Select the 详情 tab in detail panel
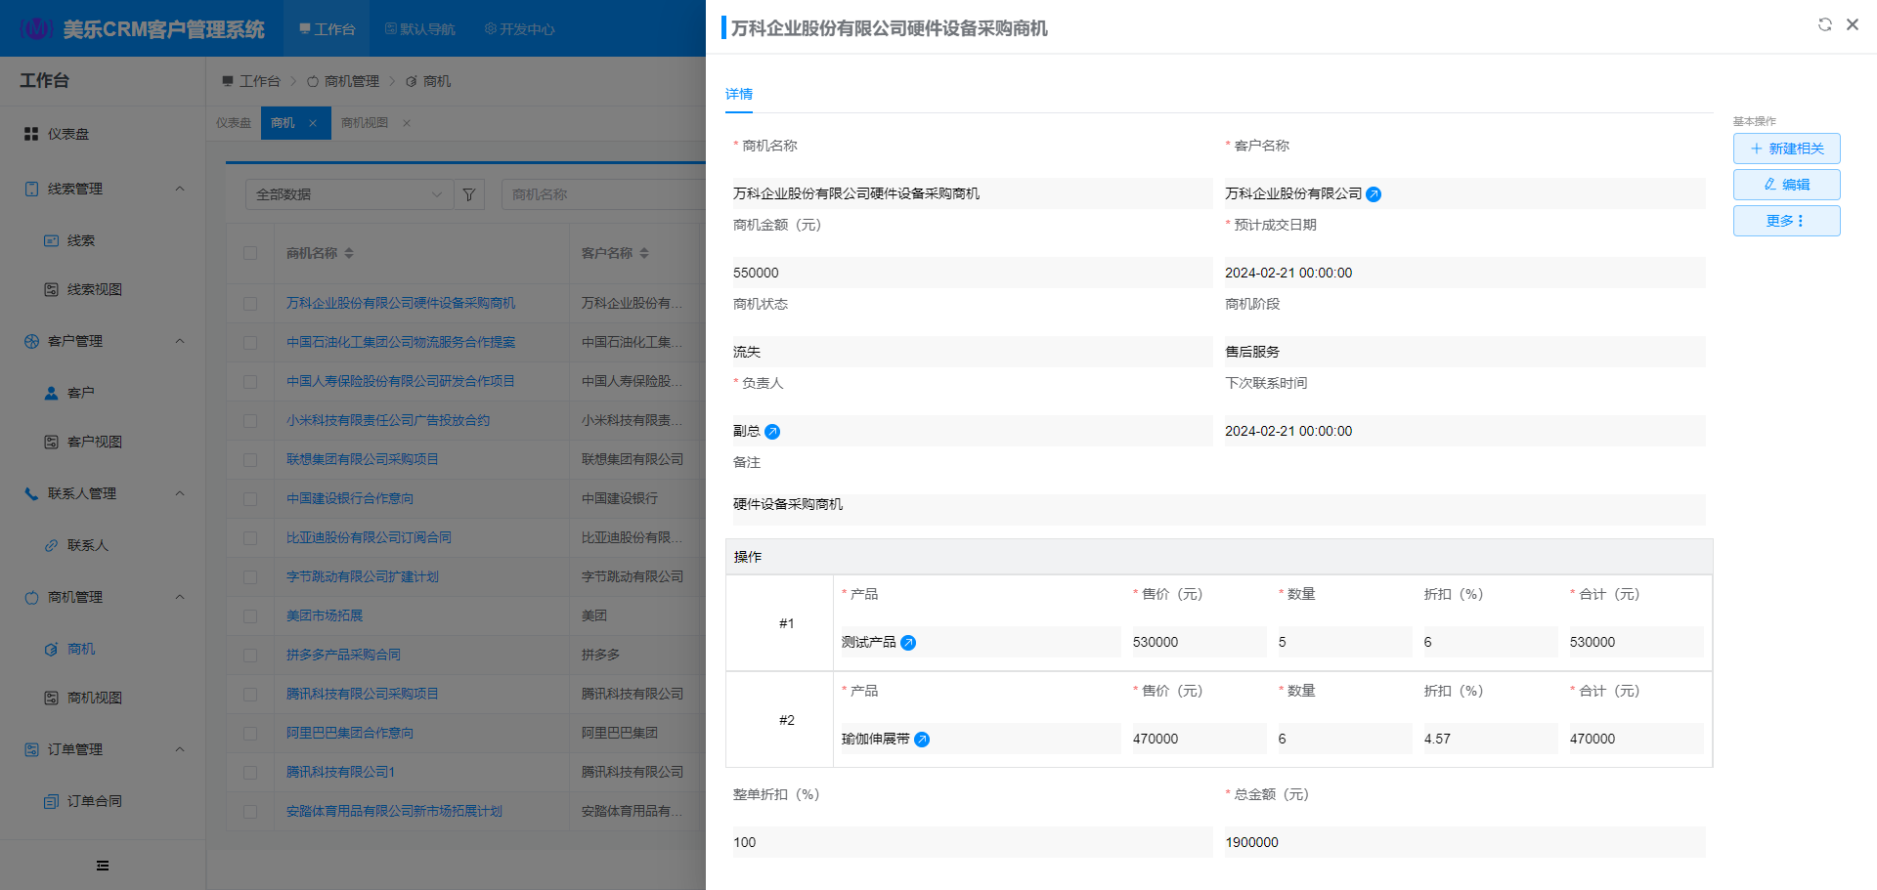The image size is (1877, 890). pyautogui.click(x=739, y=94)
